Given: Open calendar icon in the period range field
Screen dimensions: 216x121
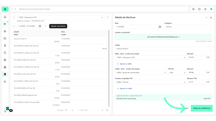Looking at the screenshot, I should (40, 26).
